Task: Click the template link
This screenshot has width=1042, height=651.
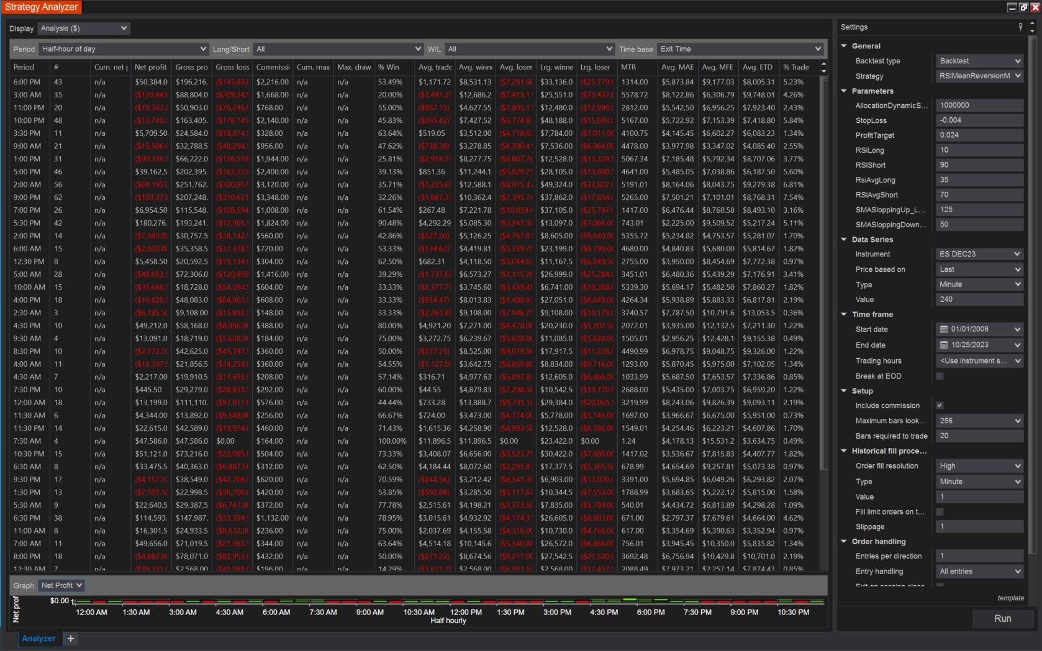Action: point(1011,598)
